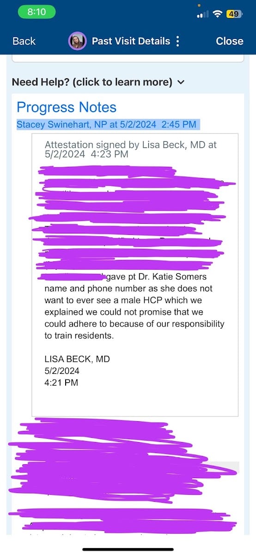Tap the Past Visit Details title

pos(131,41)
